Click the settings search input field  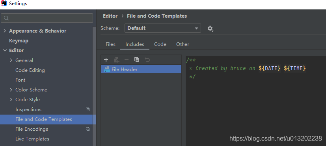(x=47, y=18)
